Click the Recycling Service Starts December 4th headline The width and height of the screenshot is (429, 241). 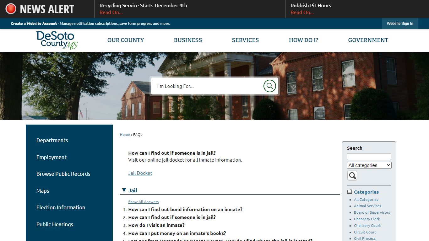tap(143, 6)
